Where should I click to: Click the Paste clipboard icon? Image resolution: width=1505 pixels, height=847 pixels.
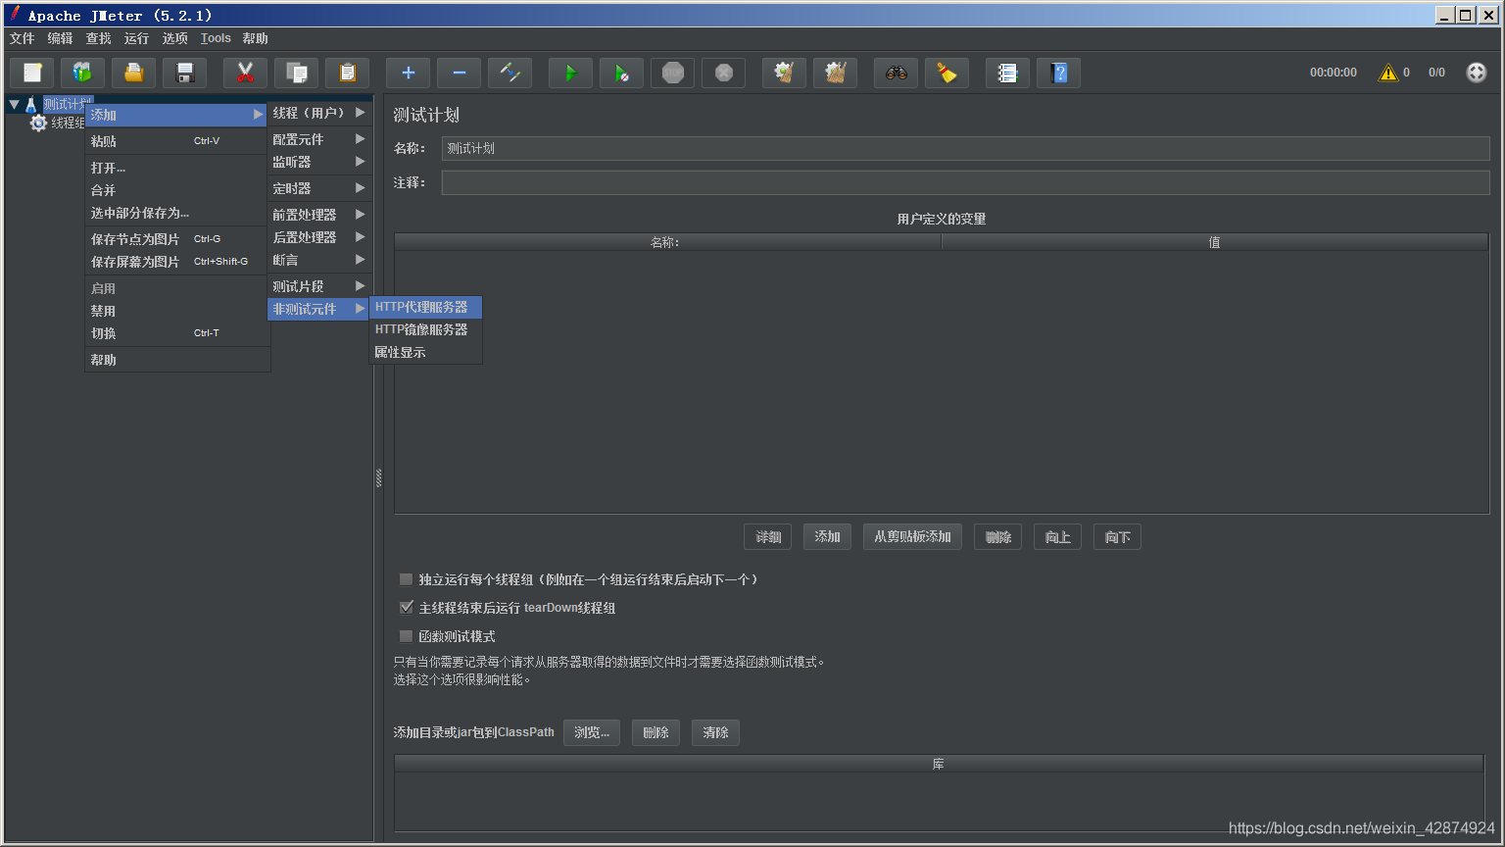(347, 73)
